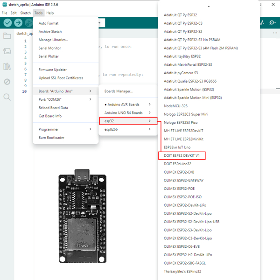Select Auto Format from Tools menu

coord(66,23)
